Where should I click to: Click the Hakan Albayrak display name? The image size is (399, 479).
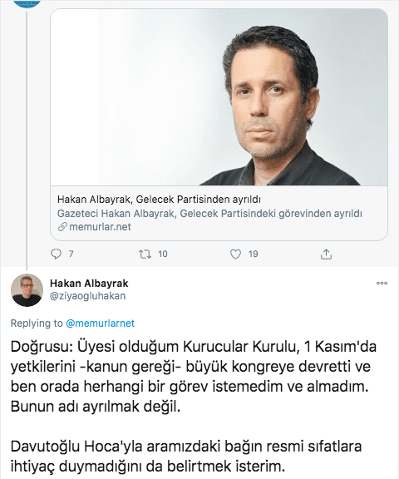pyautogui.click(x=89, y=284)
